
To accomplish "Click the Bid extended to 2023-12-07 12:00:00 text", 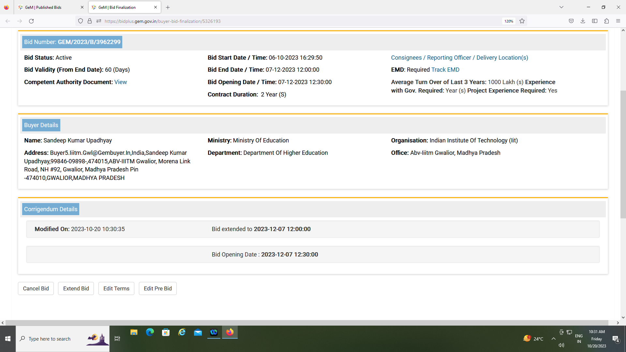I will tap(261, 229).
